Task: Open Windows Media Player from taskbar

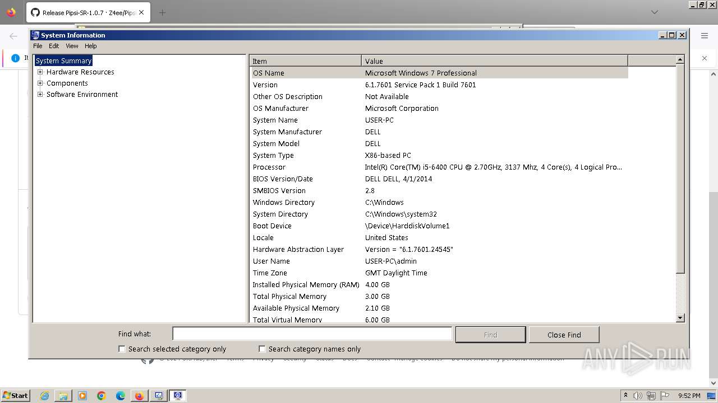Action: pyautogui.click(x=82, y=396)
